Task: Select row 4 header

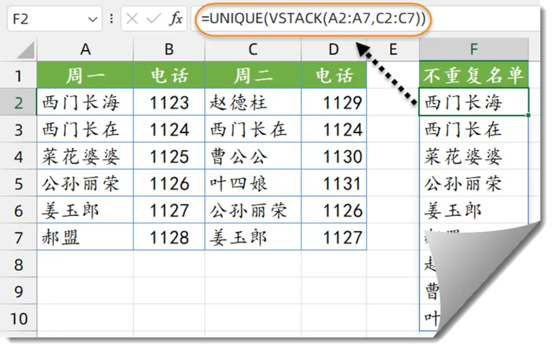Action: click(x=18, y=156)
